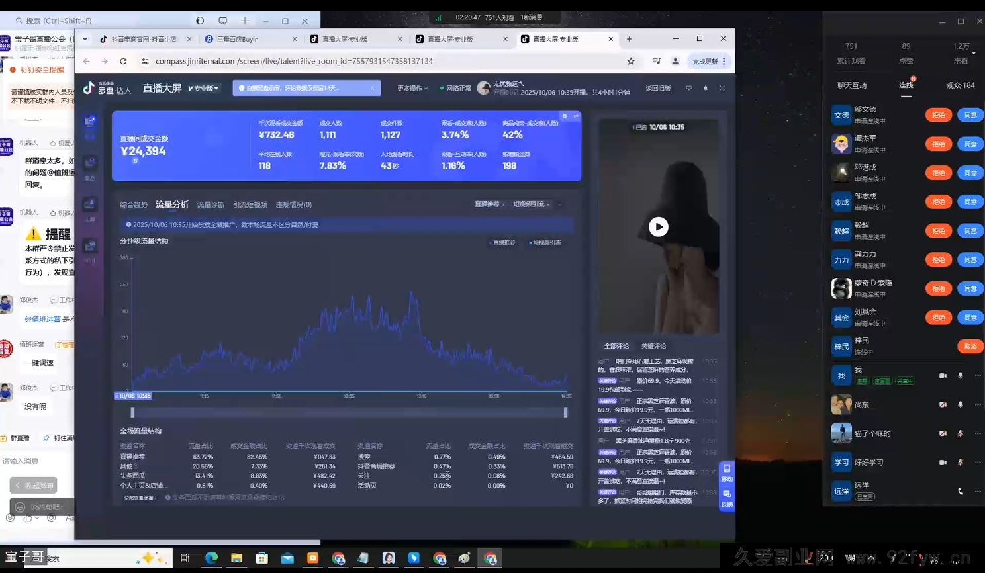The height and width of the screenshot is (573, 985).
Task: Click the settings gear on the blue metrics card
Action: click(565, 116)
